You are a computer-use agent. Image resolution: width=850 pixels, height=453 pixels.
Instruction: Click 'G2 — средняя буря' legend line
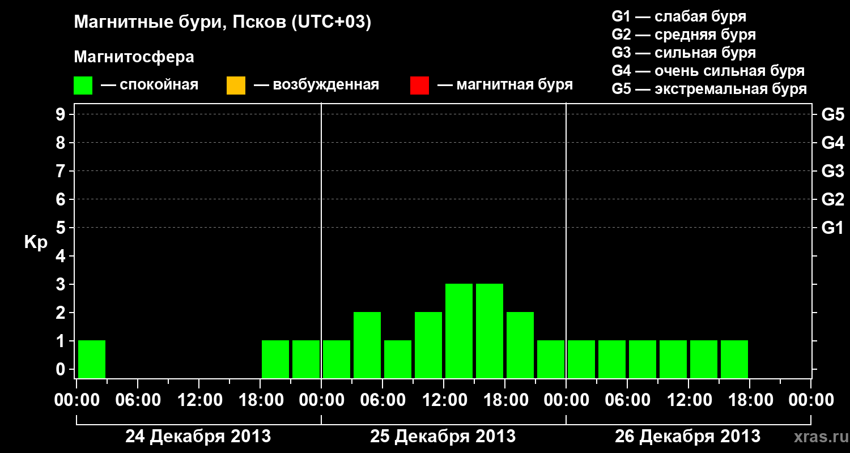click(x=683, y=35)
